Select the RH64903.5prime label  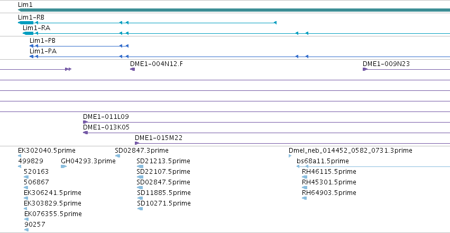click(329, 193)
